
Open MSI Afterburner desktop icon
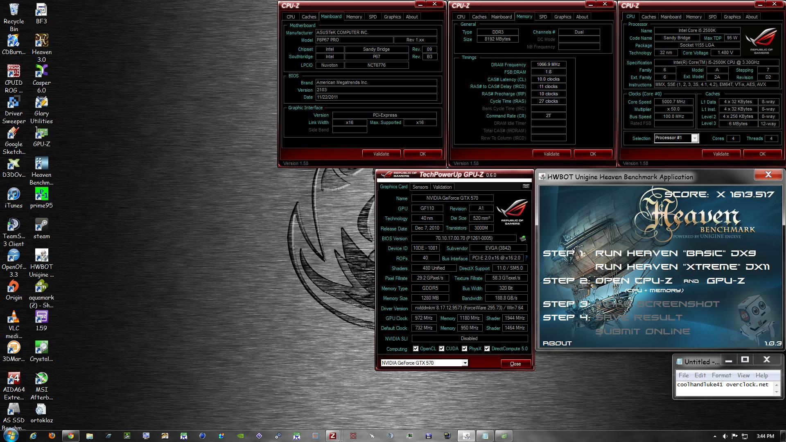[41, 386]
